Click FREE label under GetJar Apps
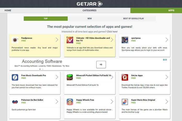The image size is (182, 121). [x=133, y=78]
